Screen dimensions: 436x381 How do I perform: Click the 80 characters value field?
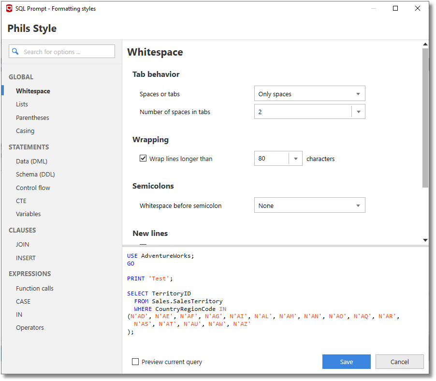coord(272,159)
